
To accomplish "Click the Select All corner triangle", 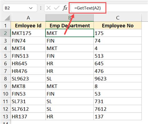I will click(x=7, y=18).
